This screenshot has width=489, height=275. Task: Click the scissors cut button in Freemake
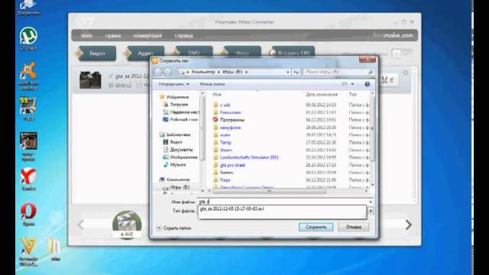(387, 80)
